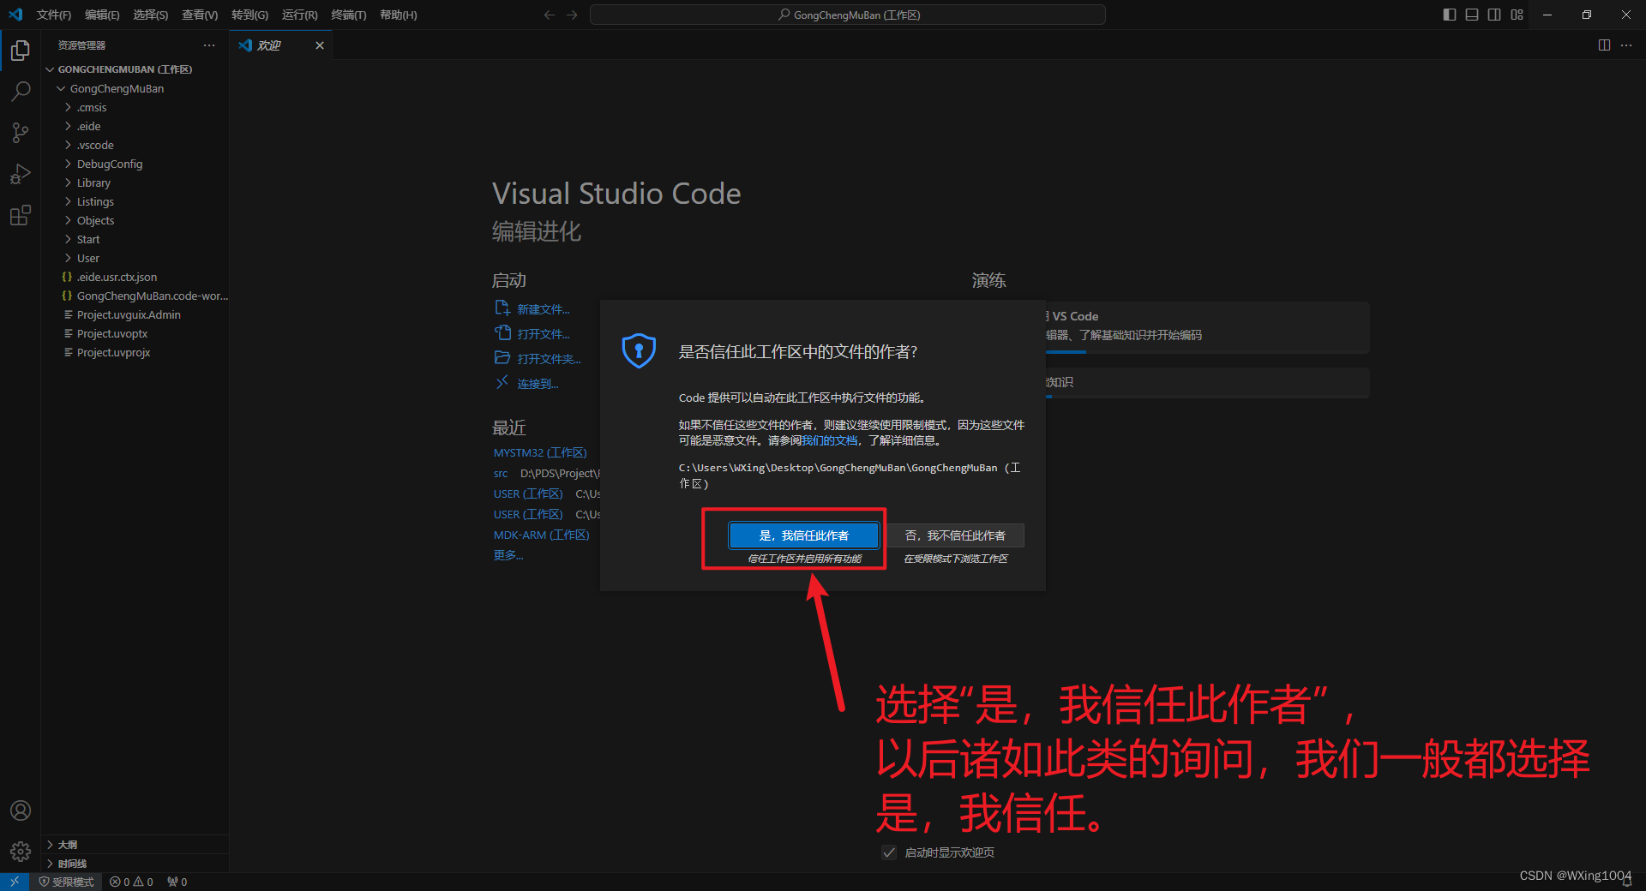Open Explorer views and more actions
Viewport: 1646px width, 891px height.
(209, 45)
